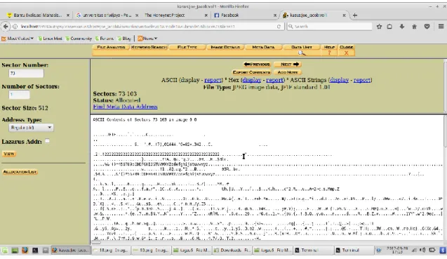Image resolution: width=447 pixels, height=259 pixels.
Task: Open the Hex report link
Action: pyautogui.click(x=274, y=80)
